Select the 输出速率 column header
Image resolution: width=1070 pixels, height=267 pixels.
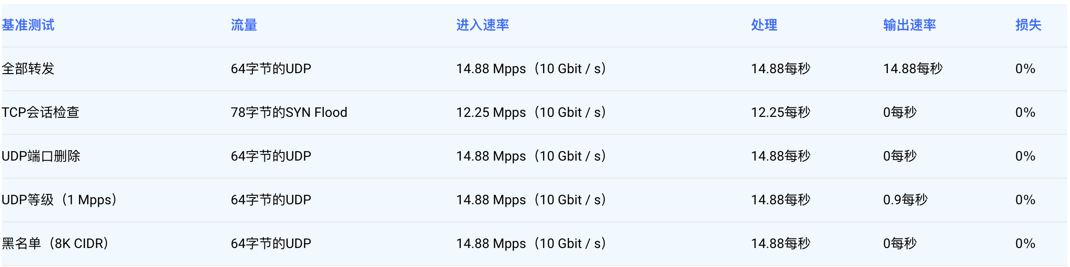(x=909, y=25)
